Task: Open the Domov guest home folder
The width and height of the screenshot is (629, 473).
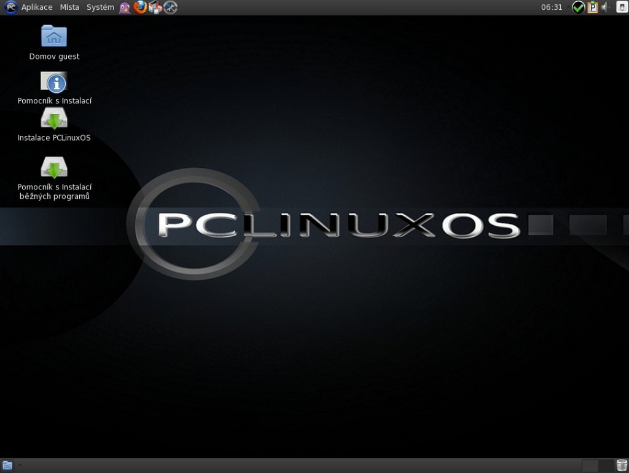Action: pos(54,36)
